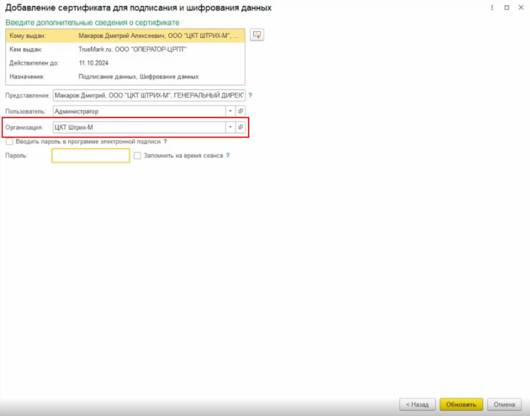Screen dimensions: 530x416
Task: Show certificate details icon beside certificate info
Action: coord(257,35)
